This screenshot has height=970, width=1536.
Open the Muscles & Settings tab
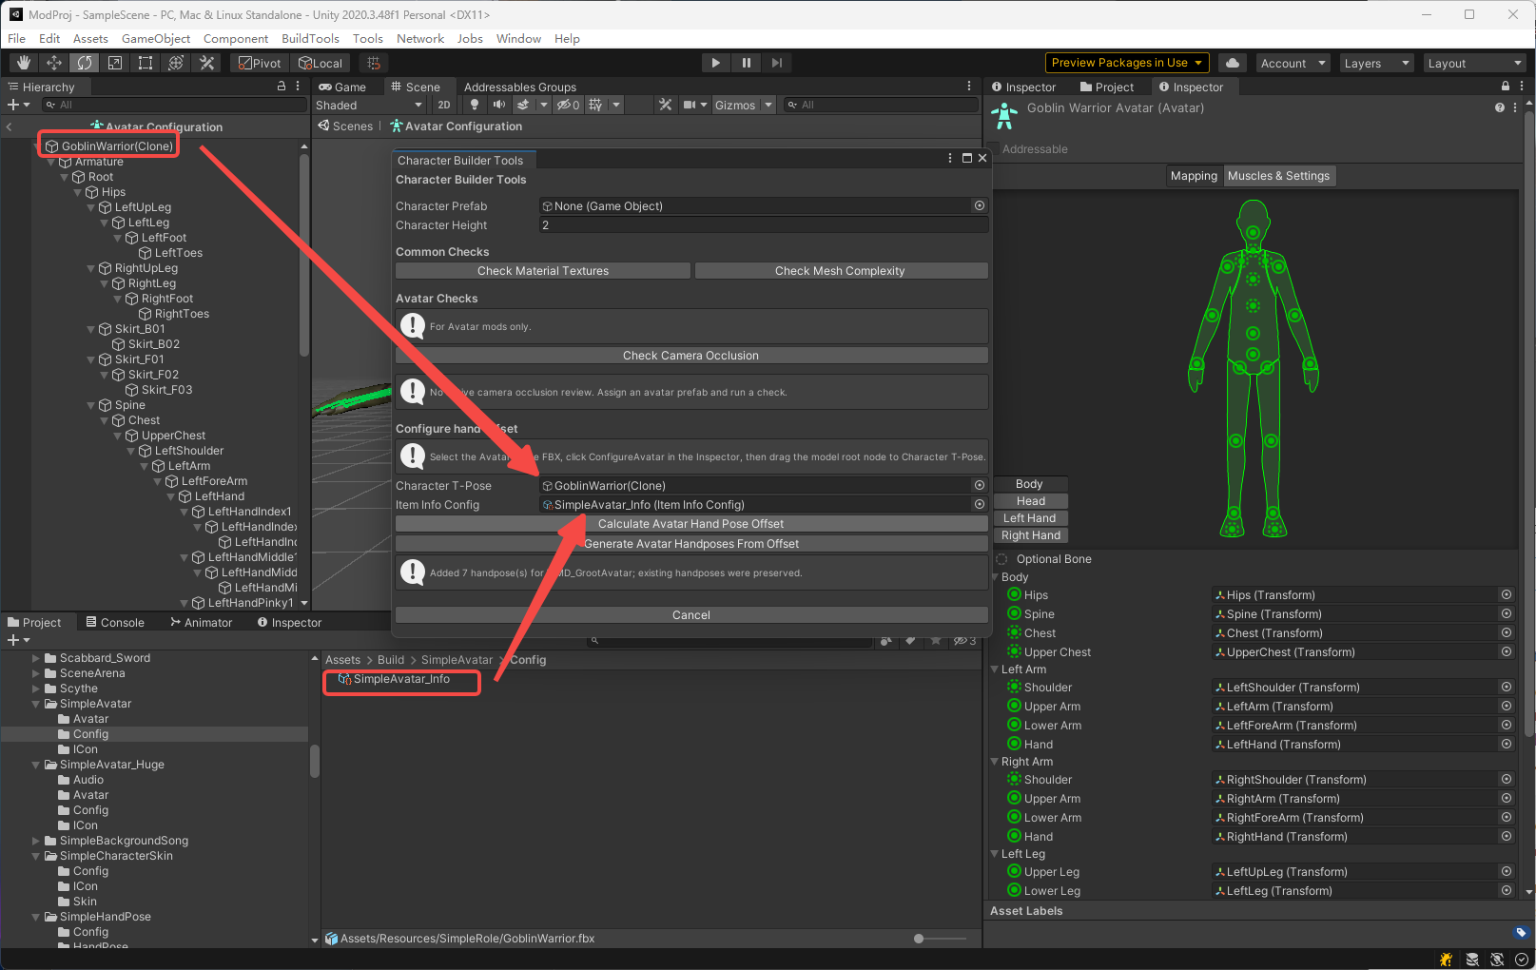click(x=1278, y=176)
